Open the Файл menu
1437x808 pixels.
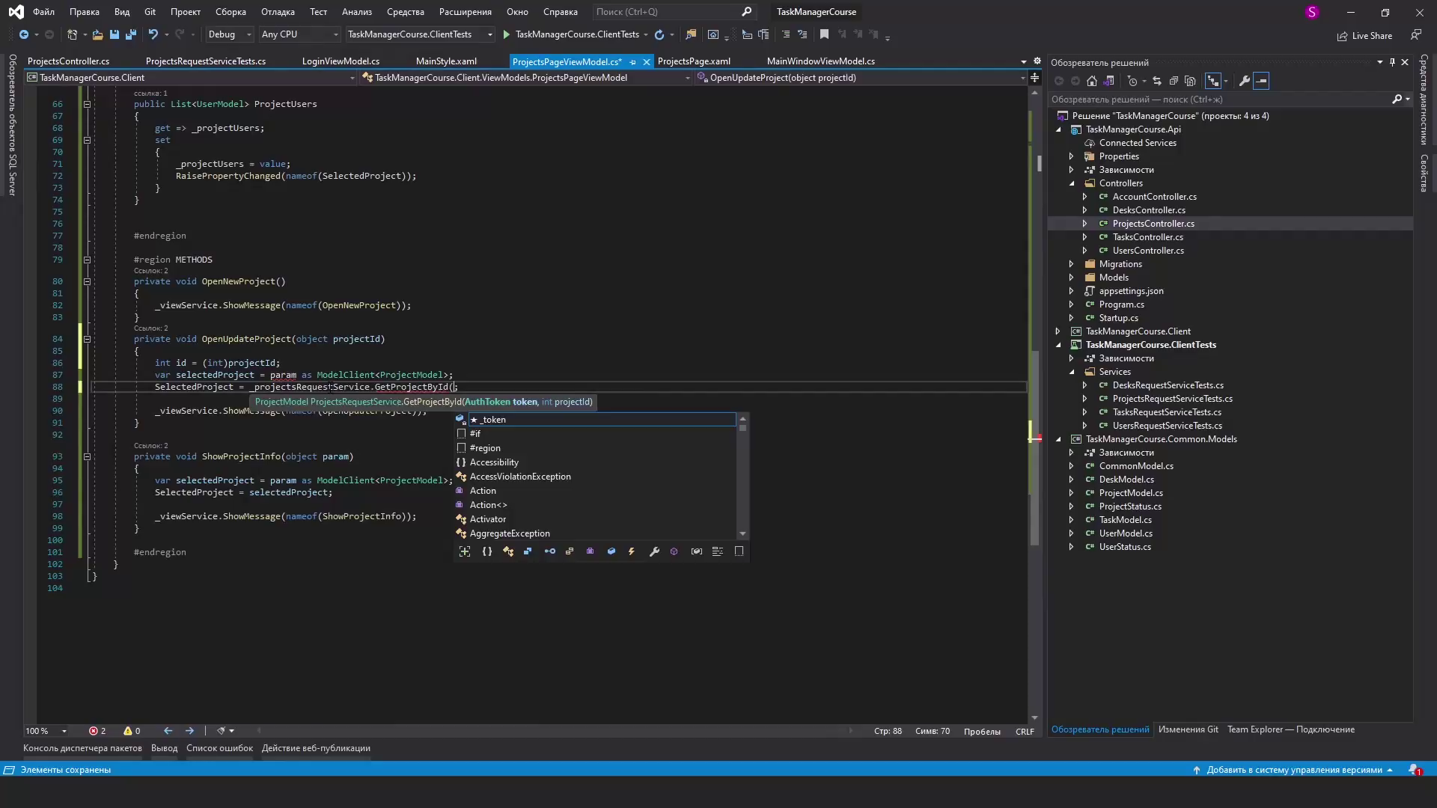(43, 12)
